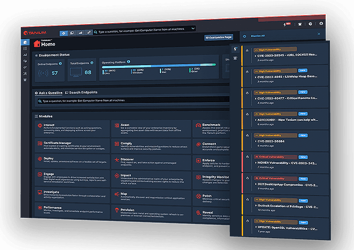
Task: Close the notifications panel with the X
Action: tap(319, 34)
